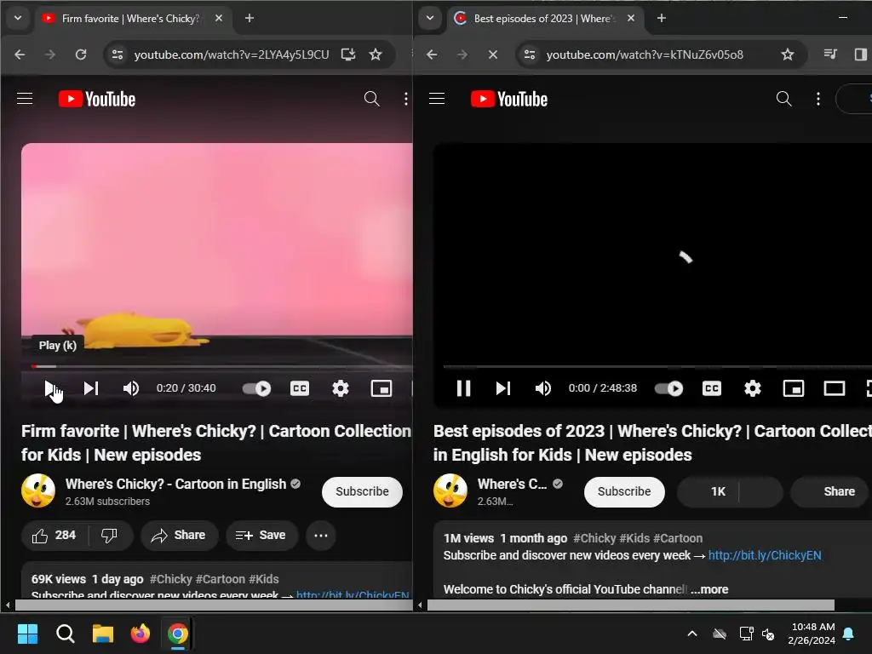View site information in left address bar
This screenshot has width=872, height=654.
pos(118,54)
